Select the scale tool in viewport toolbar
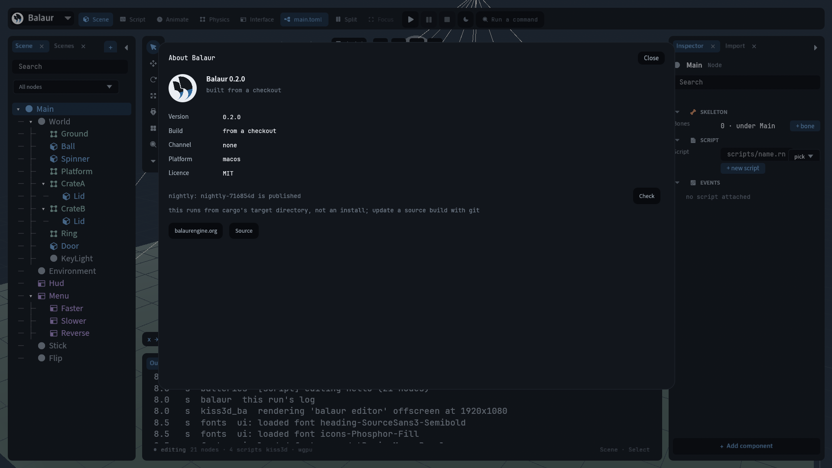 point(153,96)
